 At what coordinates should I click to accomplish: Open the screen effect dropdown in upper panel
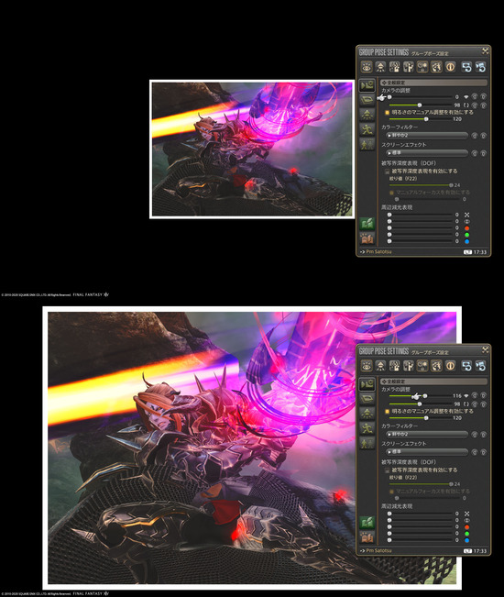[x=427, y=153]
